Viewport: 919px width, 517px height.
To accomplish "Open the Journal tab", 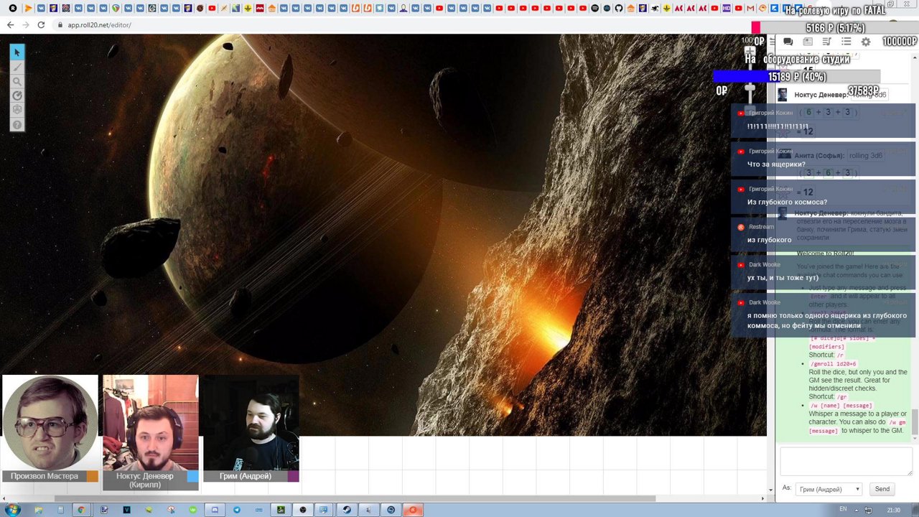I will click(x=807, y=42).
